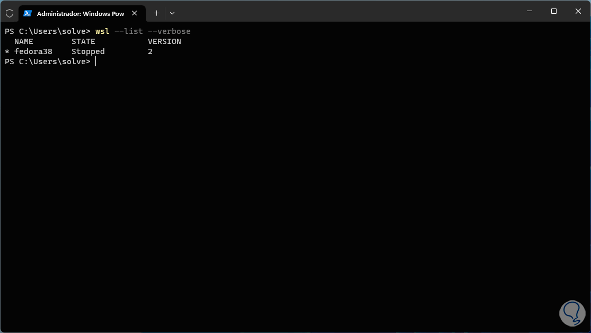Click the first PS C:\Users\solve> prompt
591x333 pixels.
pos(48,31)
